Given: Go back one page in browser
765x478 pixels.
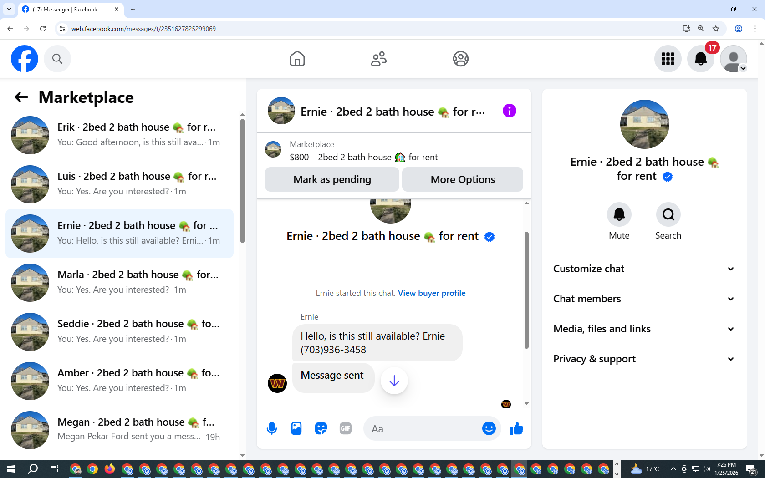Looking at the screenshot, I should 10,29.
